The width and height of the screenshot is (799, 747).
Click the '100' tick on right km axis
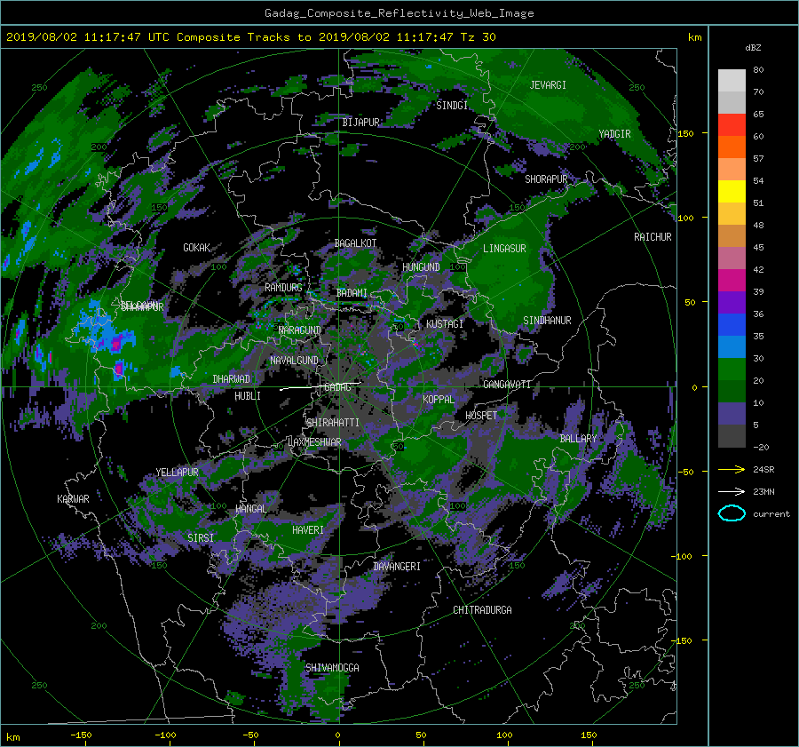685,218
